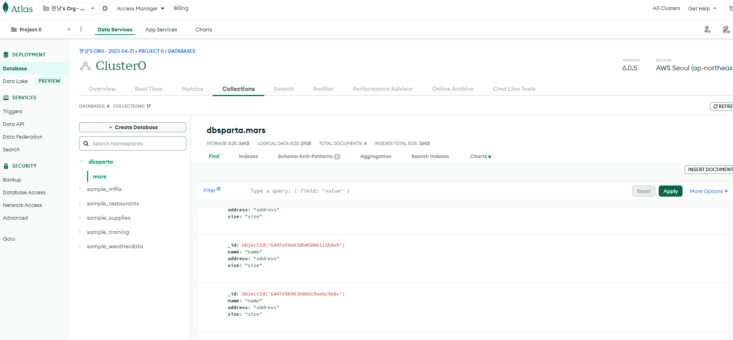
Task: Expand the sample_supplies database arrow
Action: pos(80,218)
